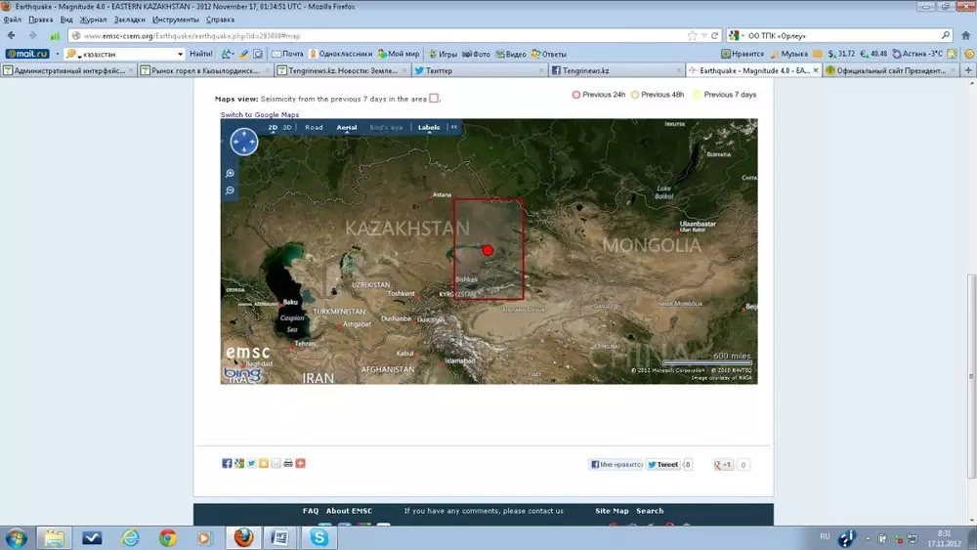Zoom out on the map
The image size is (977, 550).
231,190
